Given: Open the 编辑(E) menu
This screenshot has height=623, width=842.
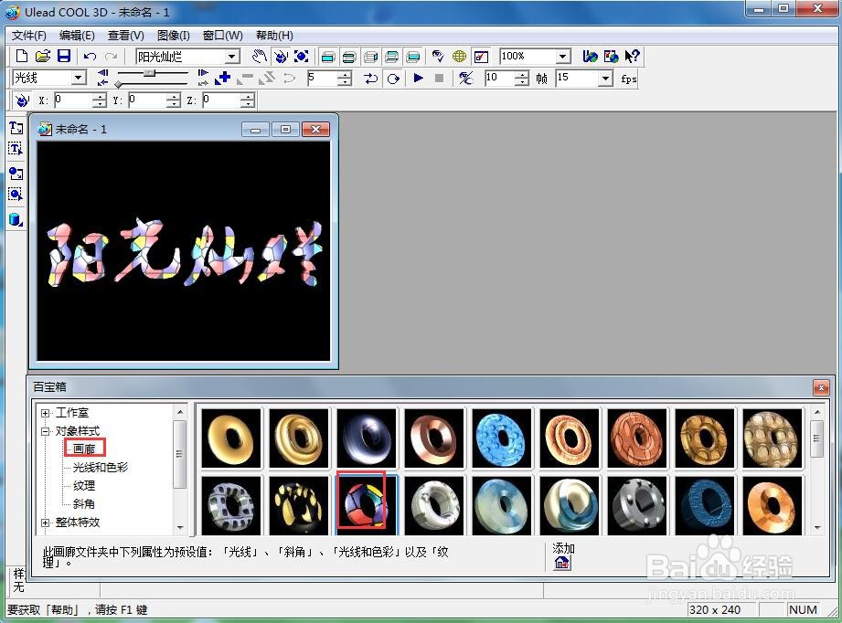Looking at the screenshot, I should (x=77, y=36).
